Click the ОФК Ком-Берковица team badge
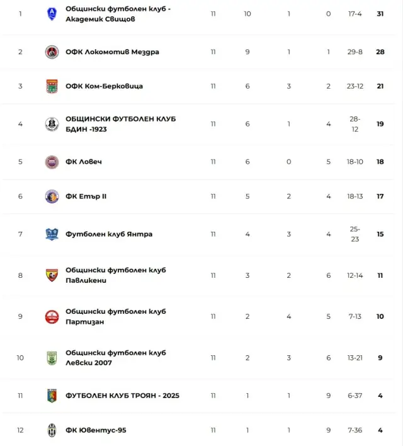The width and height of the screenshot is (403, 446). (52, 86)
